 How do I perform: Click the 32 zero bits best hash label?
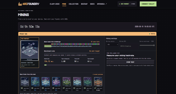pos(95,42)
